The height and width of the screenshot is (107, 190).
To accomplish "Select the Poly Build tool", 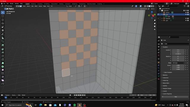I will click(x=3, y=63).
